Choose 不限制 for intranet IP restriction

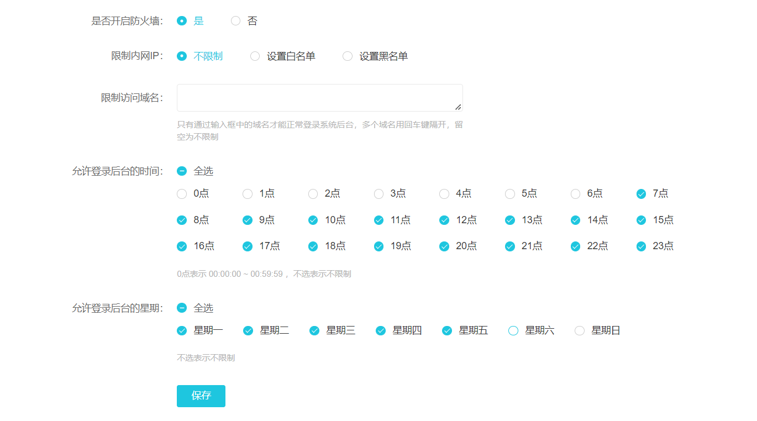coord(182,56)
